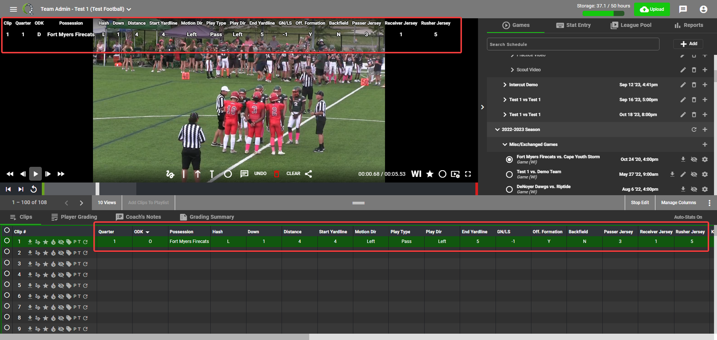The image size is (717, 340).
Task: Open the hamburger main menu
Action: (13, 9)
